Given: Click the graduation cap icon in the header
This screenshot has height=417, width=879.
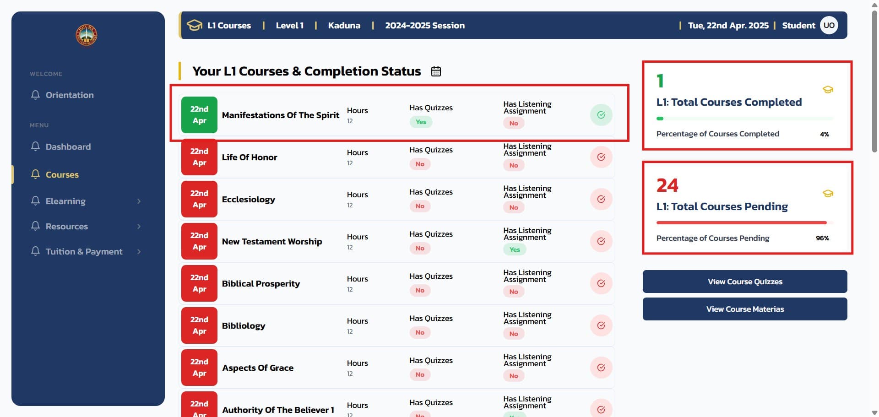Looking at the screenshot, I should (195, 25).
